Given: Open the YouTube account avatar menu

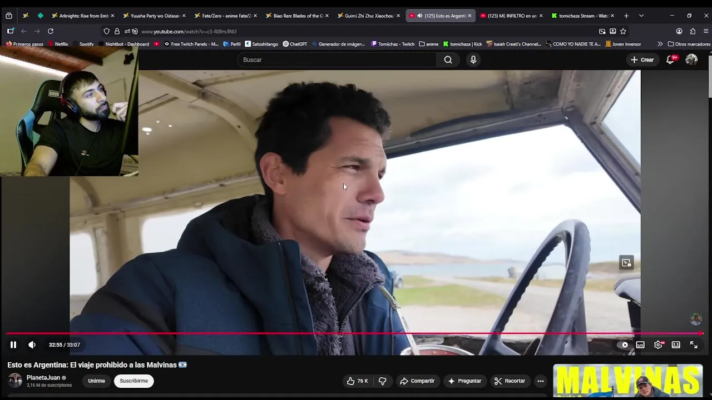Looking at the screenshot, I should pyautogui.click(x=691, y=60).
